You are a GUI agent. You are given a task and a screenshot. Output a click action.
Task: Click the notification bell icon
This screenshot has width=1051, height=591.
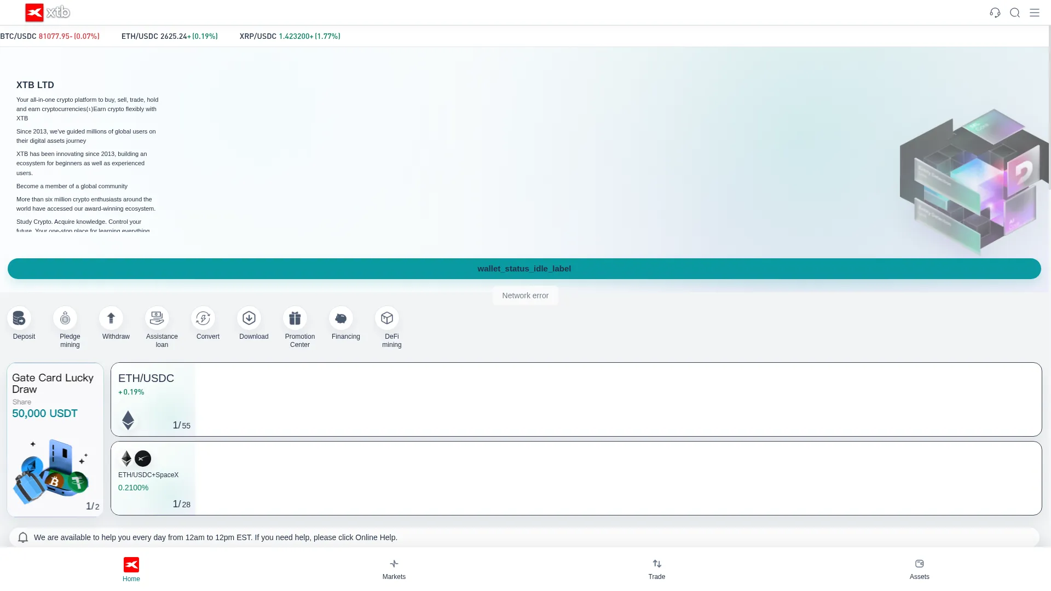[x=23, y=537]
